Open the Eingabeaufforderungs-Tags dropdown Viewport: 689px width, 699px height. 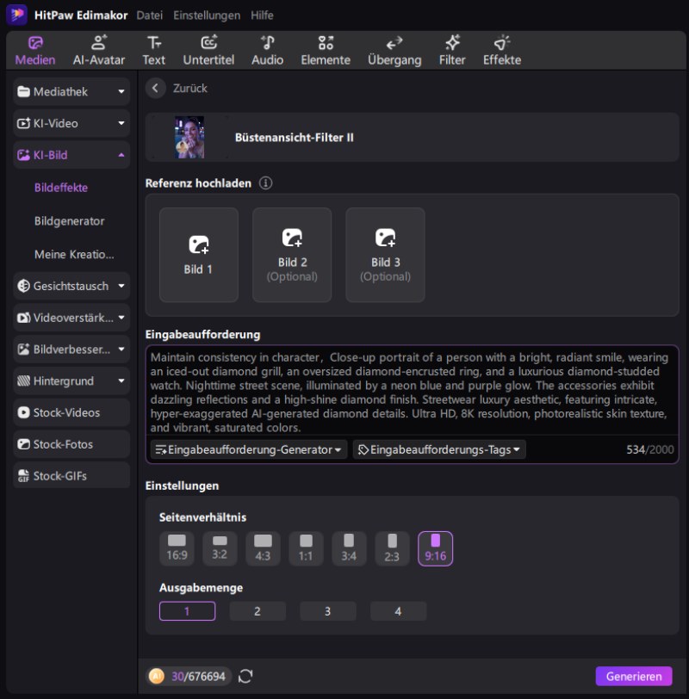(439, 449)
